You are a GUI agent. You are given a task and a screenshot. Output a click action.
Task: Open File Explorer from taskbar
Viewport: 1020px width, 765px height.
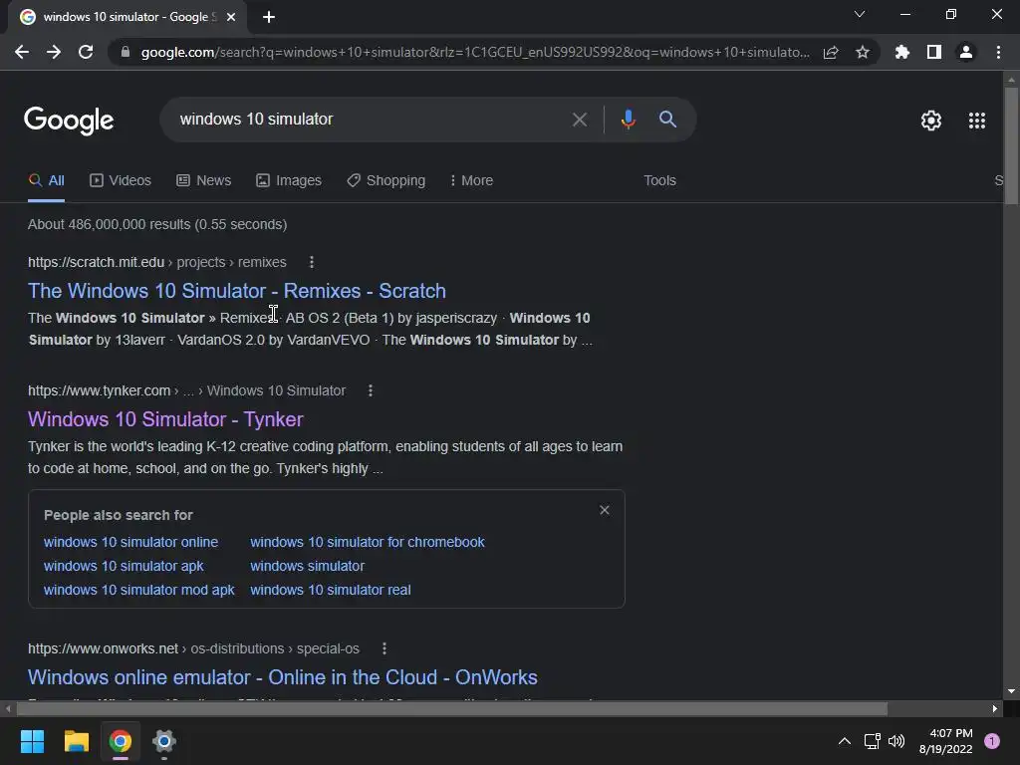pos(76,741)
